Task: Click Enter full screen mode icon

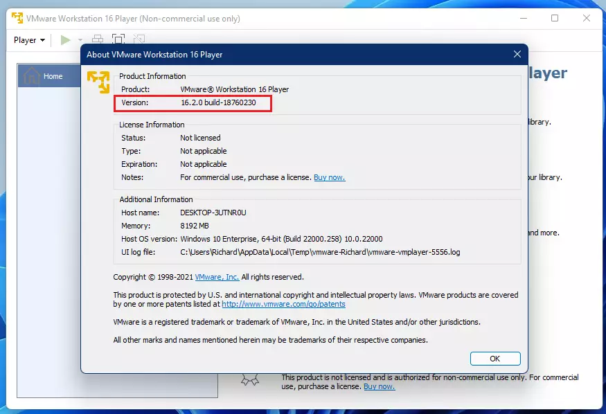Action: tap(118, 39)
